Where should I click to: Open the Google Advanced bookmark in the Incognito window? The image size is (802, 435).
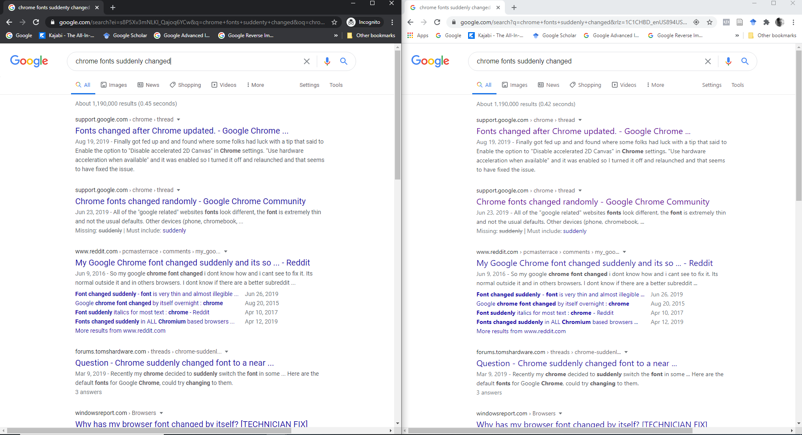182,35
